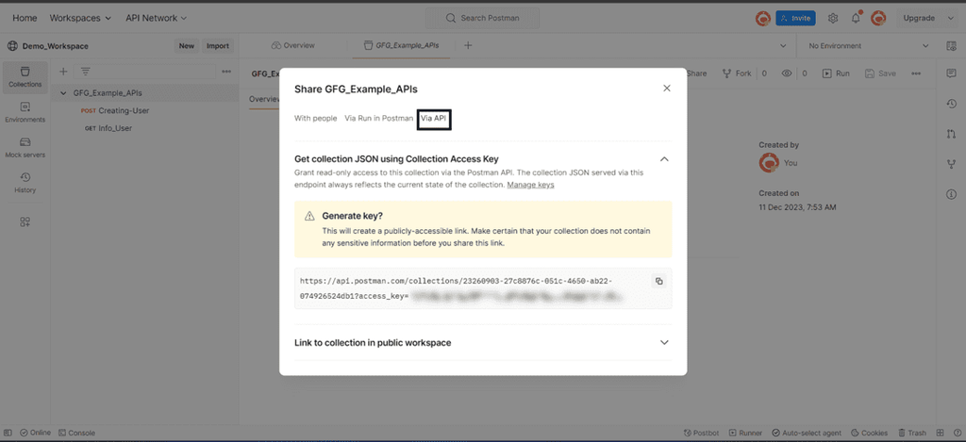This screenshot has height=442, width=966.
Task: Open Environments in the sidebar
Action: pos(25,113)
